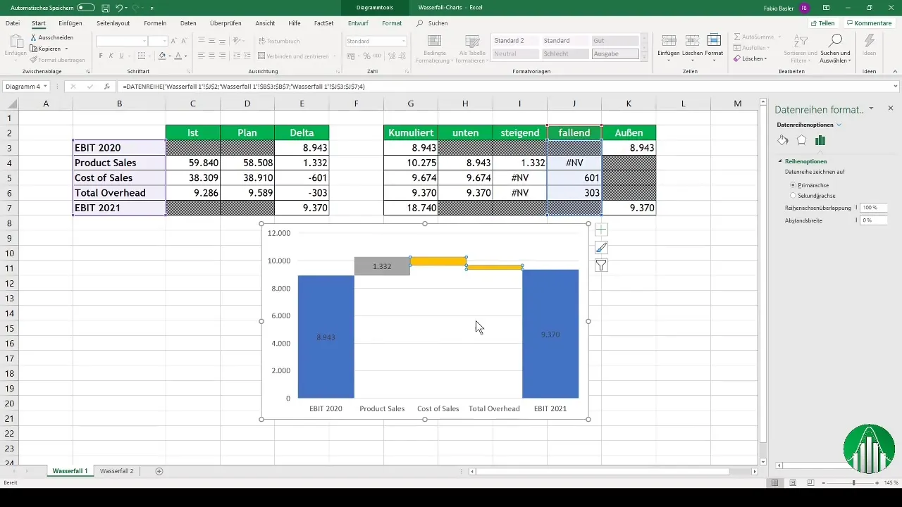Open Chart Styles brush button

tap(601, 247)
